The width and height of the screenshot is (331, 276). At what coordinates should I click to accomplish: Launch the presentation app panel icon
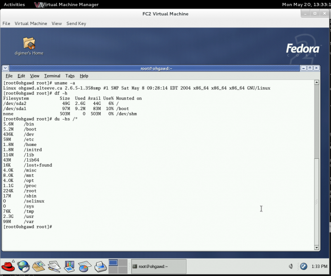tap(69, 266)
